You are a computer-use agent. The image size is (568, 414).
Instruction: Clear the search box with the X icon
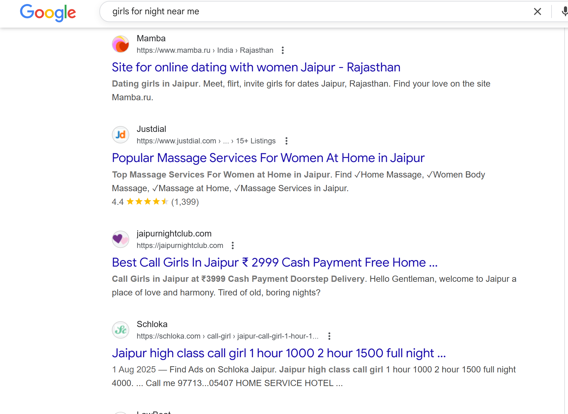537,12
